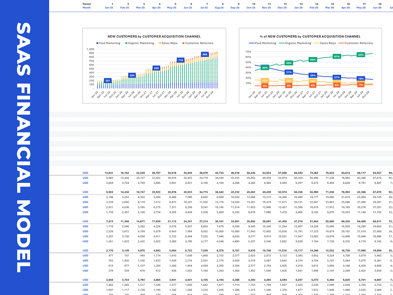Click Customer Referrals legend entry in bar chart
Image resolution: width=393 pixels, height=295 pixels.
[198, 43]
